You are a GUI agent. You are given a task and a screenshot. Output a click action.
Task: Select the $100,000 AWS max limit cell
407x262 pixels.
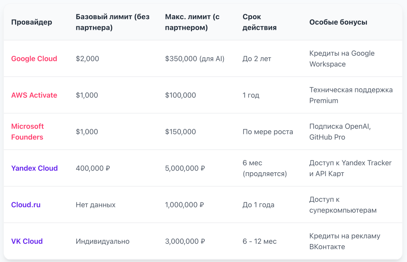coord(181,95)
